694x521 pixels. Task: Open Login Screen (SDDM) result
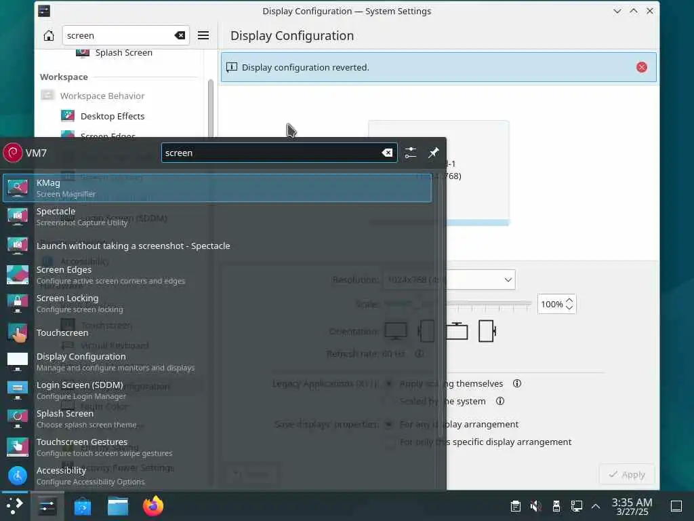217,390
